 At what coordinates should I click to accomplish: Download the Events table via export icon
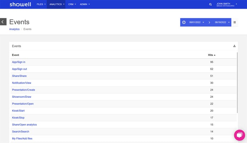[234, 46]
